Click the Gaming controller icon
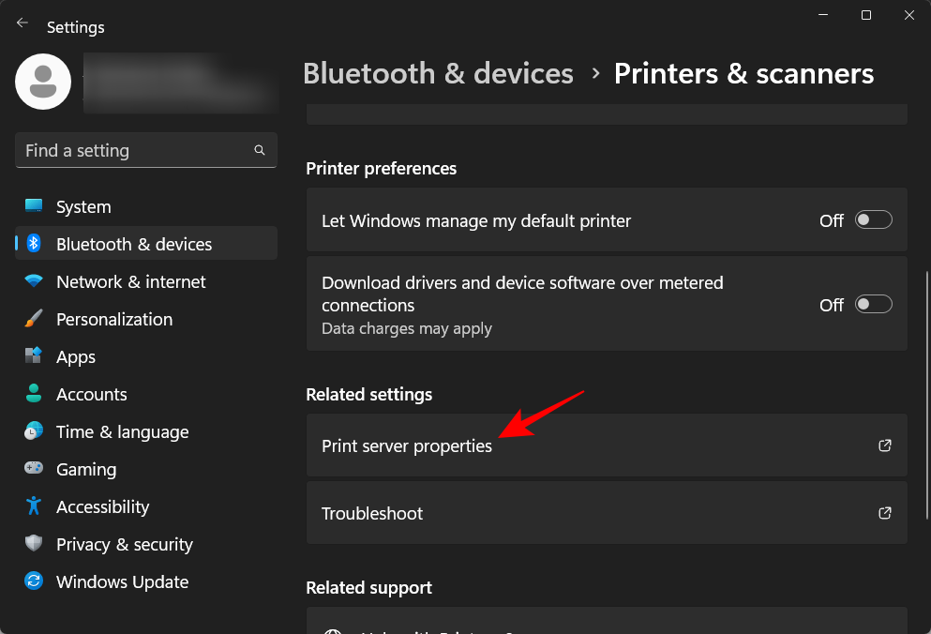The image size is (931, 634). coord(34,469)
